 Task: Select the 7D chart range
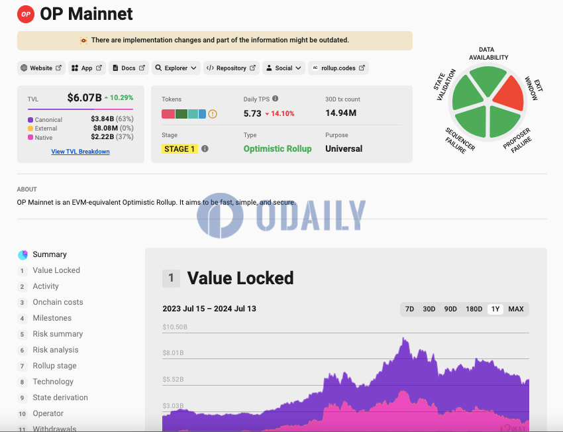point(409,309)
